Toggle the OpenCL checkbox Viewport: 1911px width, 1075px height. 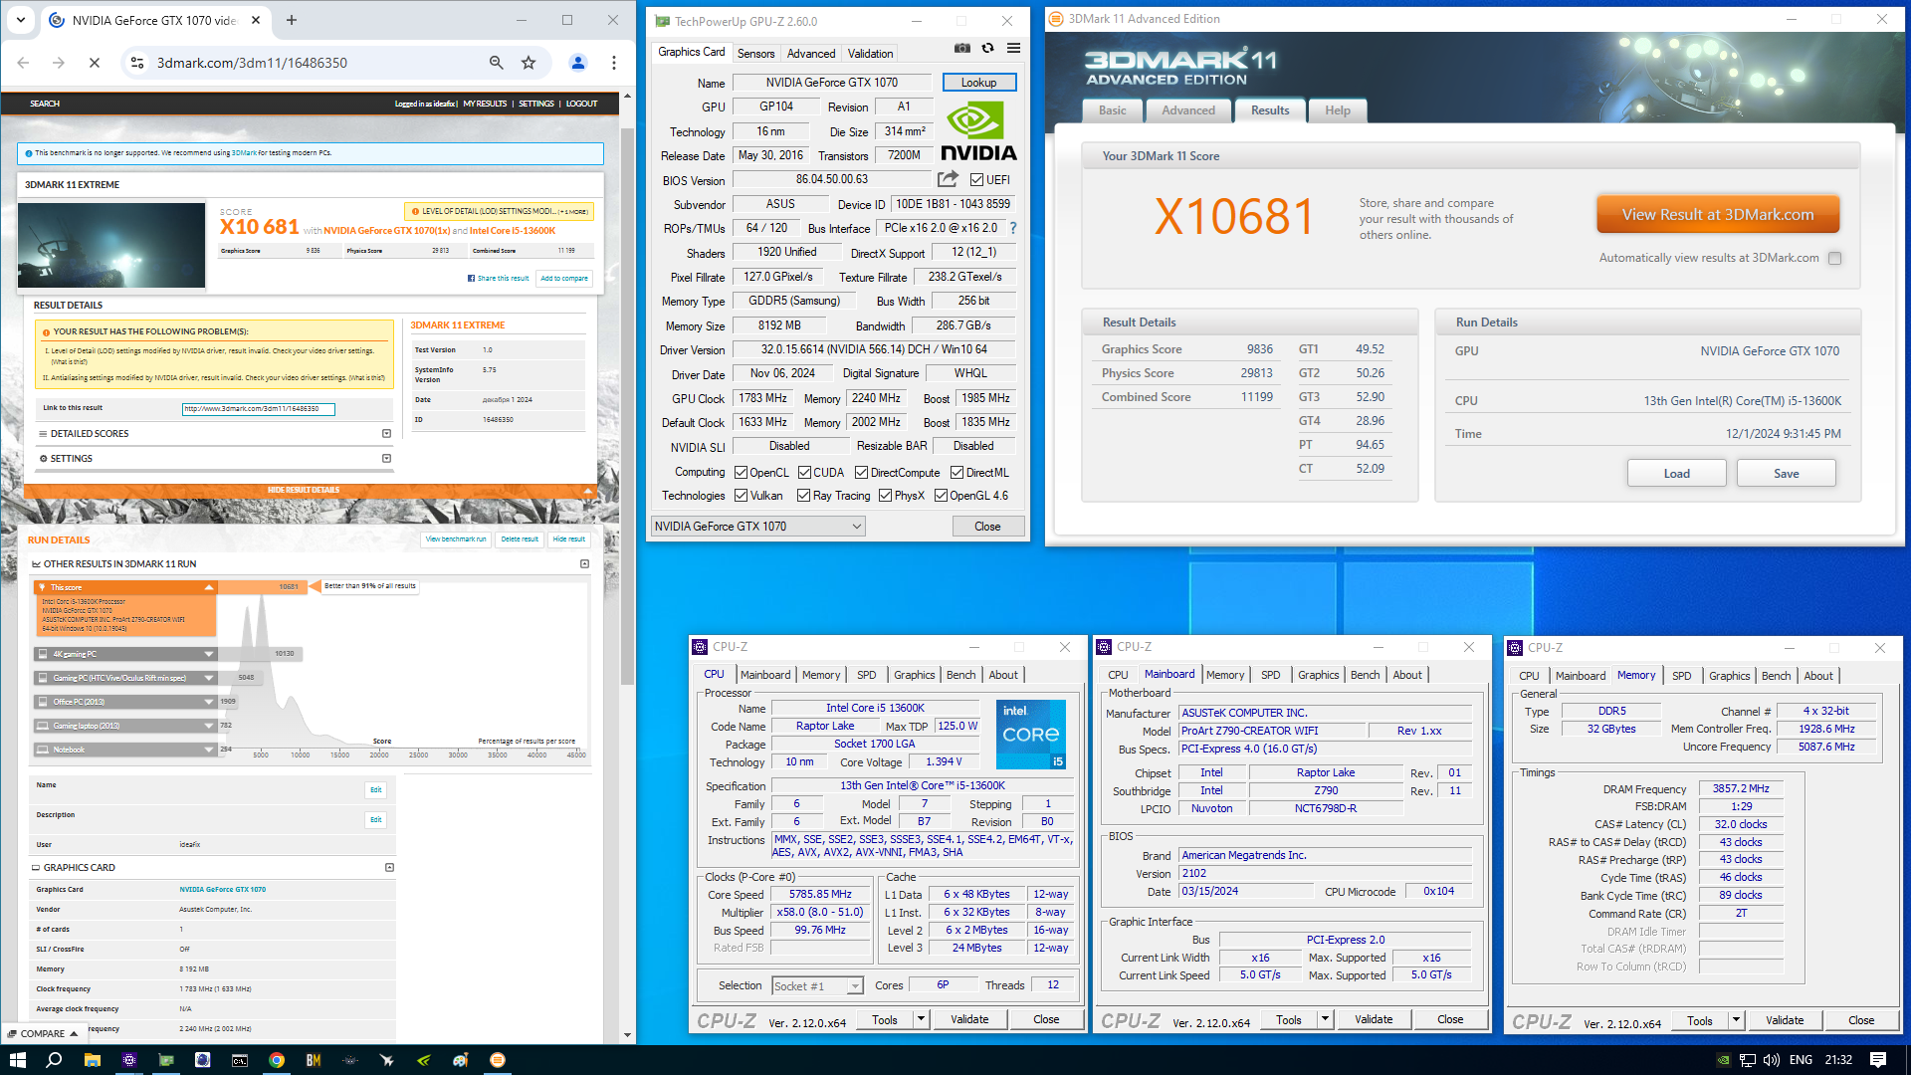point(741,473)
